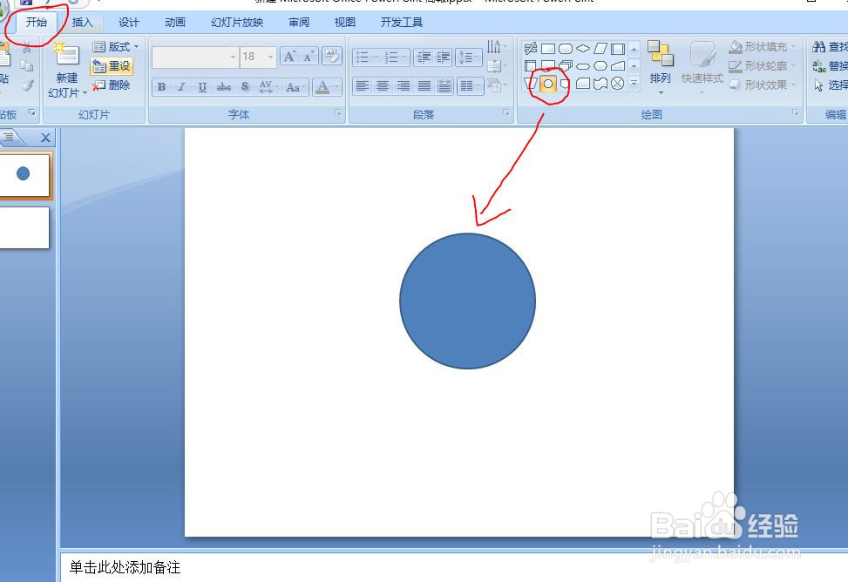Select the rectangle shape in gallery
The height and width of the screenshot is (582, 848).
(x=548, y=49)
